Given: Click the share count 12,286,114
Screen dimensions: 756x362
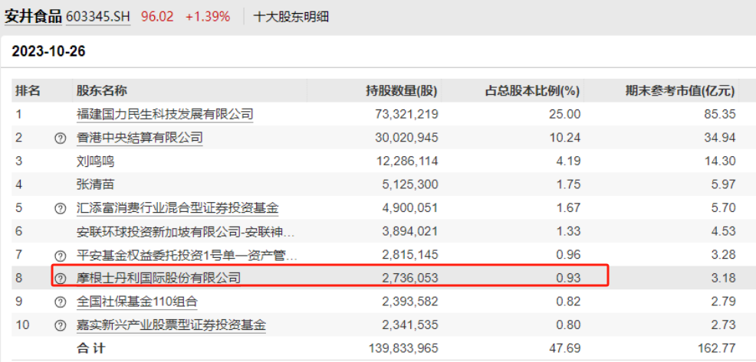Looking at the screenshot, I should pos(406,161).
